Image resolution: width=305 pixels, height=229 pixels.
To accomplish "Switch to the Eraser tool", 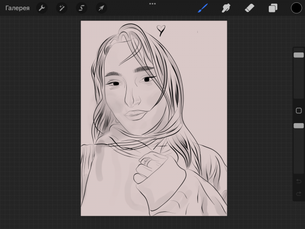I will [x=249, y=8].
